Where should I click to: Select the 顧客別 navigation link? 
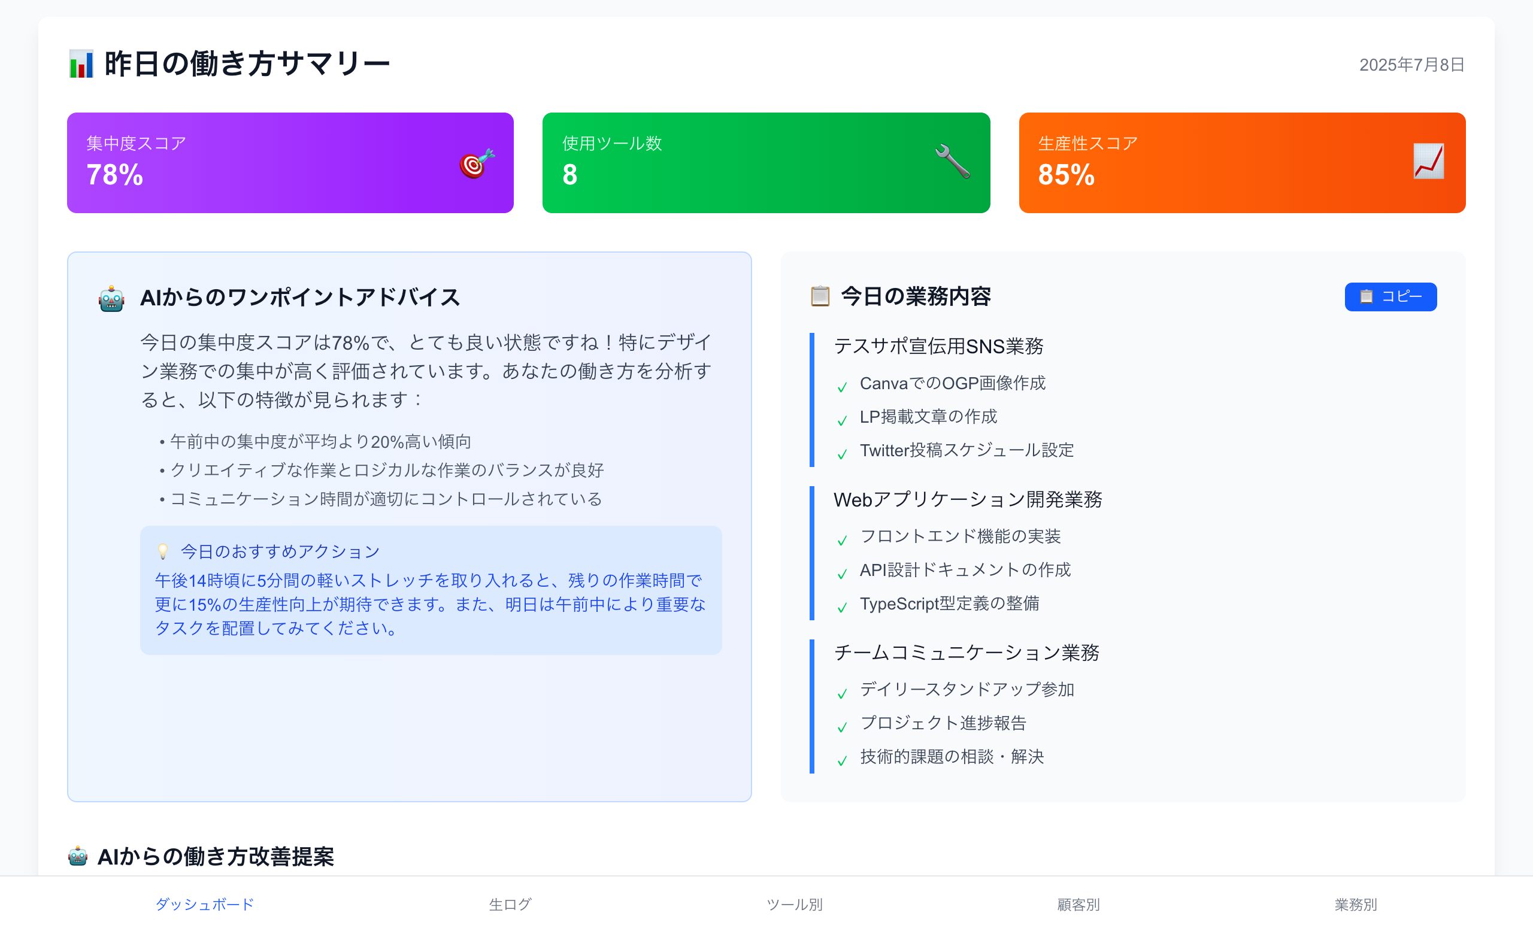click(1078, 905)
